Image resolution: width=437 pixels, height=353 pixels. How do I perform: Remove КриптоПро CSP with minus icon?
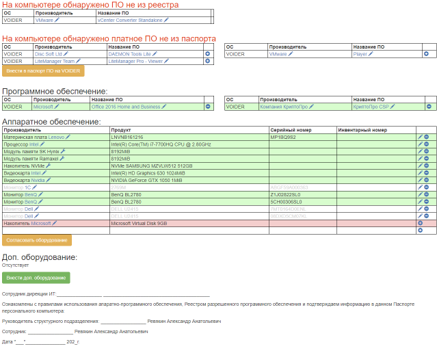(429, 107)
